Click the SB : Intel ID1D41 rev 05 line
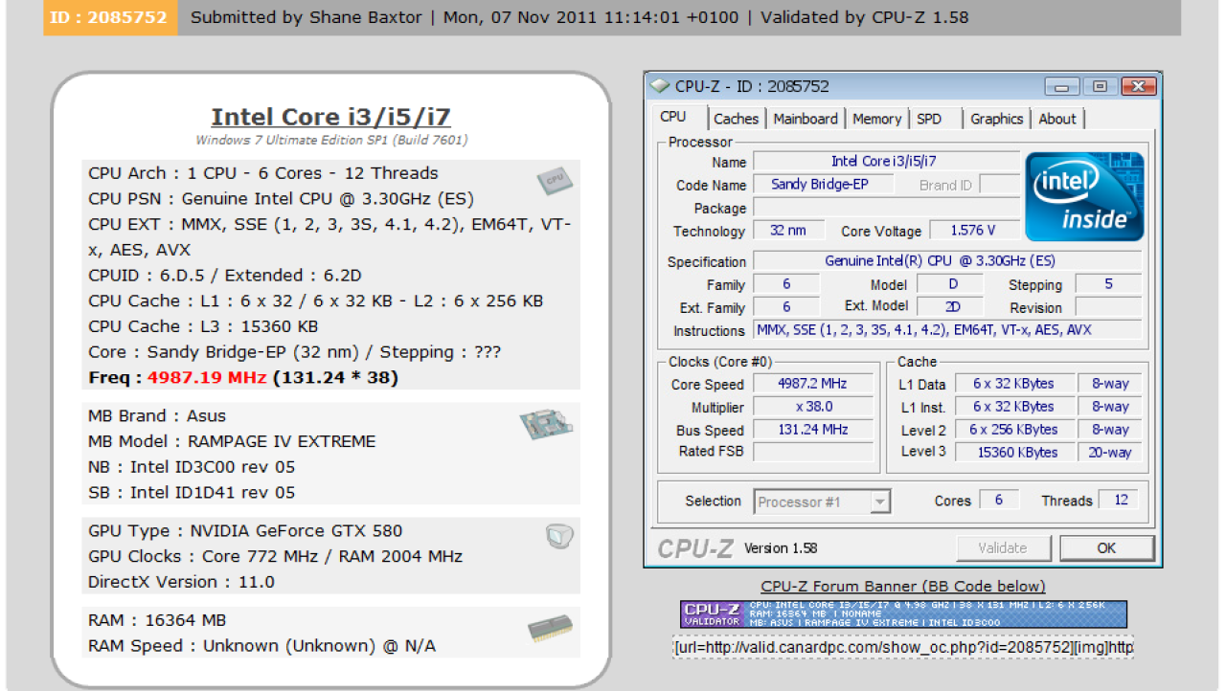Image resolution: width=1226 pixels, height=691 pixels. pyautogui.click(x=192, y=493)
